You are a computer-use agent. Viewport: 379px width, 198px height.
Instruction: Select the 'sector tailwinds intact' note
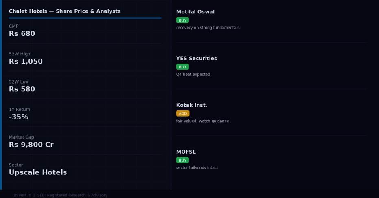click(197, 167)
